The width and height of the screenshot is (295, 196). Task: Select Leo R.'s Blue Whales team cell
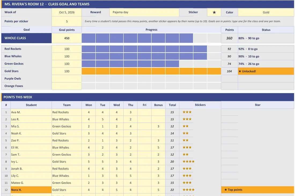pyautogui.click(x=67, y=119)
